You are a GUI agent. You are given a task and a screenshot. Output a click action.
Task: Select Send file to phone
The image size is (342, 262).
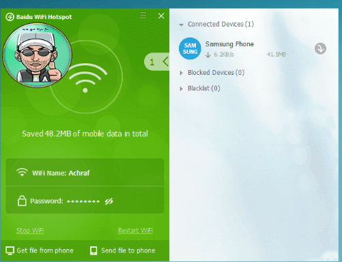[x=123, y=250]
